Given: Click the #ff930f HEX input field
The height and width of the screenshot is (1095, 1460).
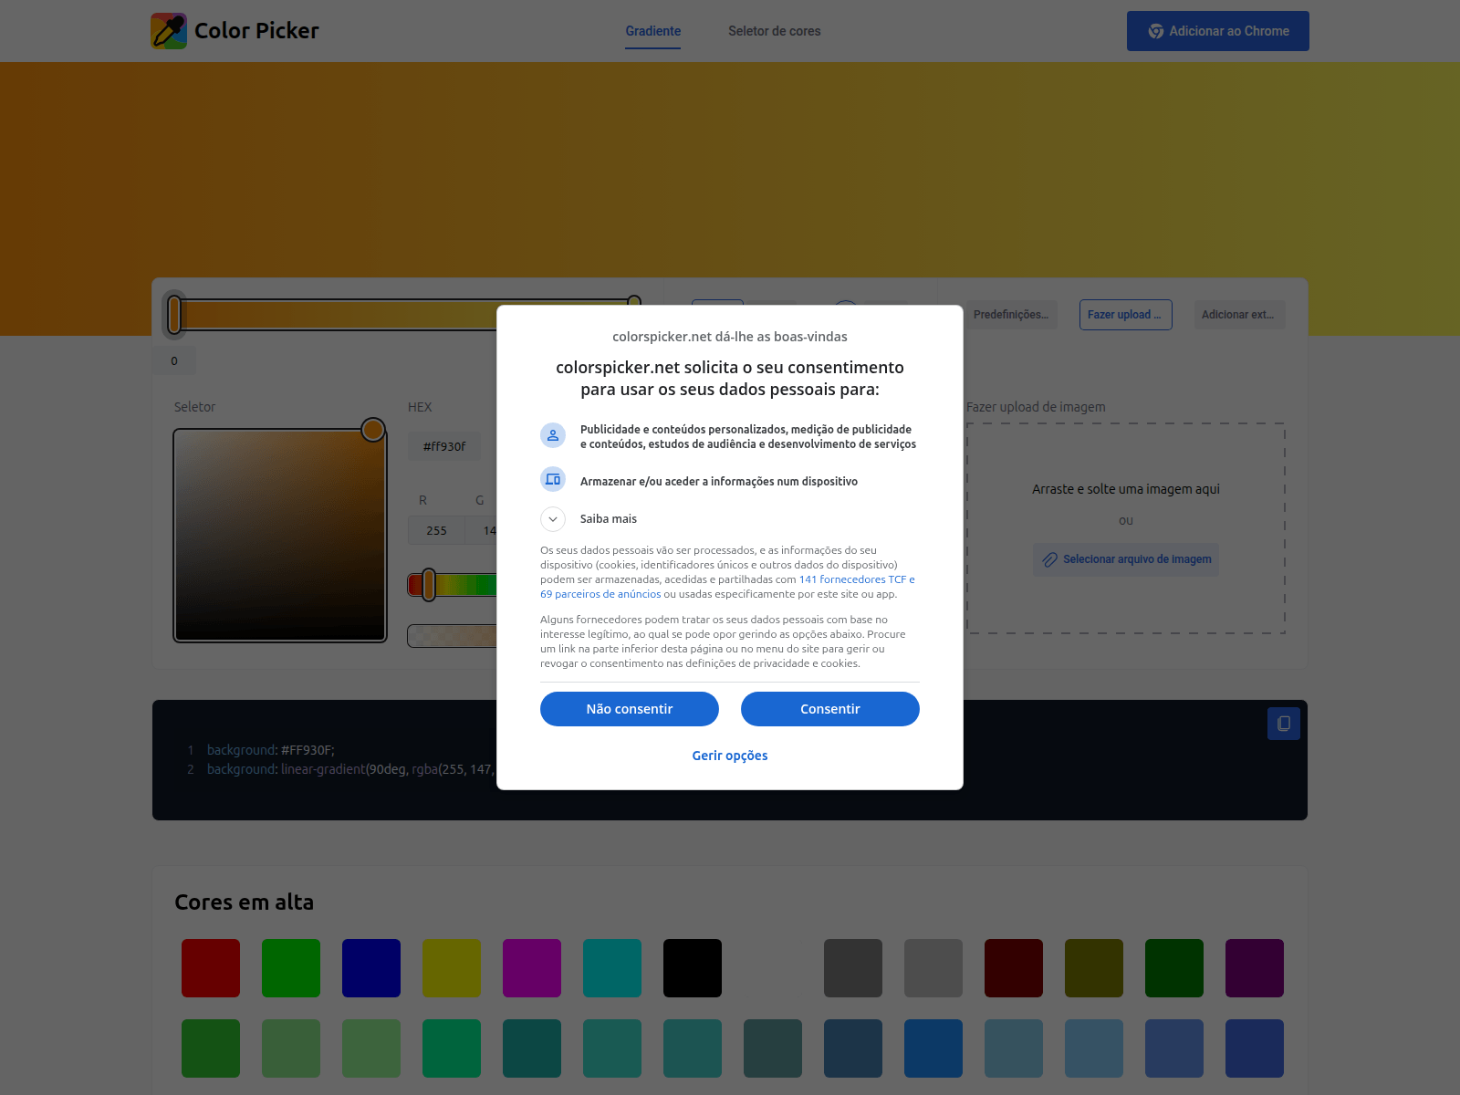Looking at the screenshot, I should pyautogui.click(x=443, y=446).
